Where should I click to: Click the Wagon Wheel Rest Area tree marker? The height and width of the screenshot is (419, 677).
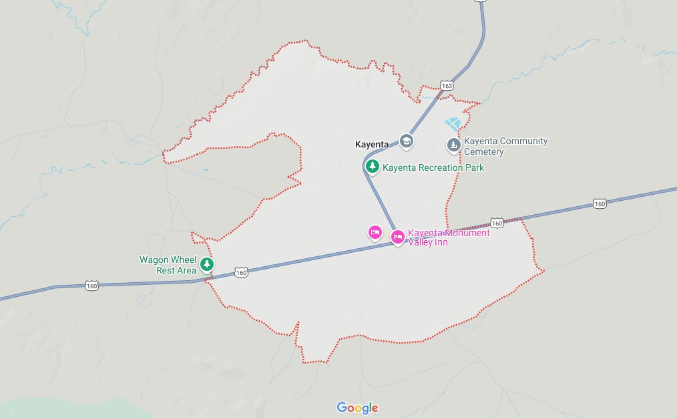pos(207,264)
